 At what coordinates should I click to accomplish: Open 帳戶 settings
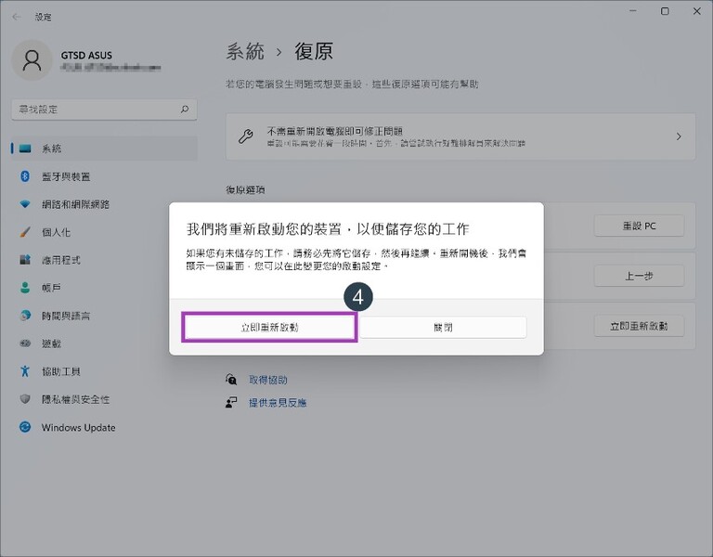[x=104, y=288]
